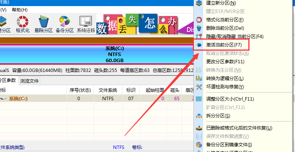The image size is (295, 152).
Task: Click the icon beside 建立新分区(N)
Action: 199,3
